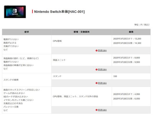Click the スタンドの破損 symptom cell
The image size is (154, 116).
[x=27, y=80]
